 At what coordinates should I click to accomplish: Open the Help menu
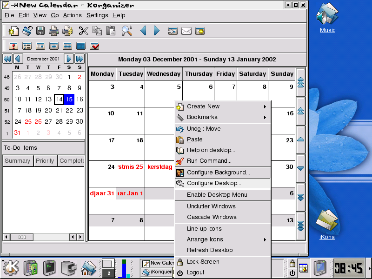(119, 15)
